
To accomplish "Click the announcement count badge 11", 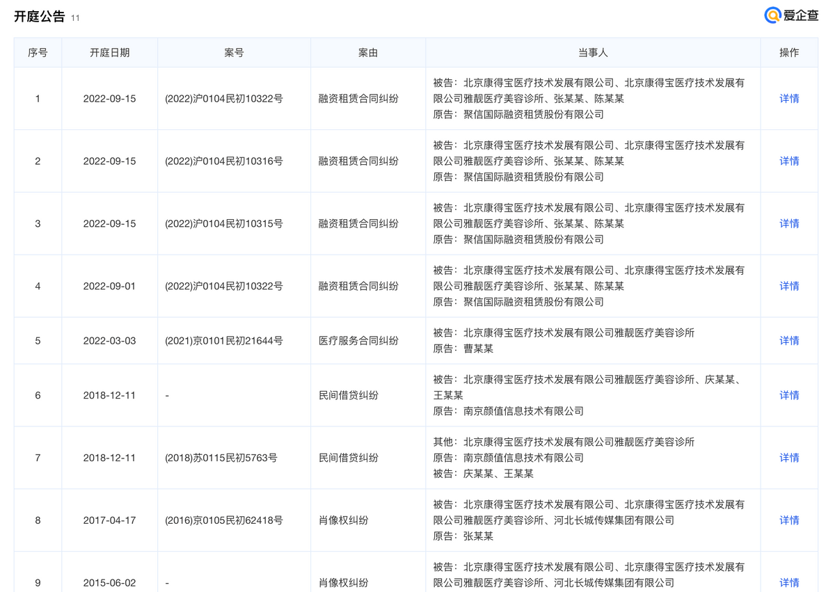I will [76, 18].
